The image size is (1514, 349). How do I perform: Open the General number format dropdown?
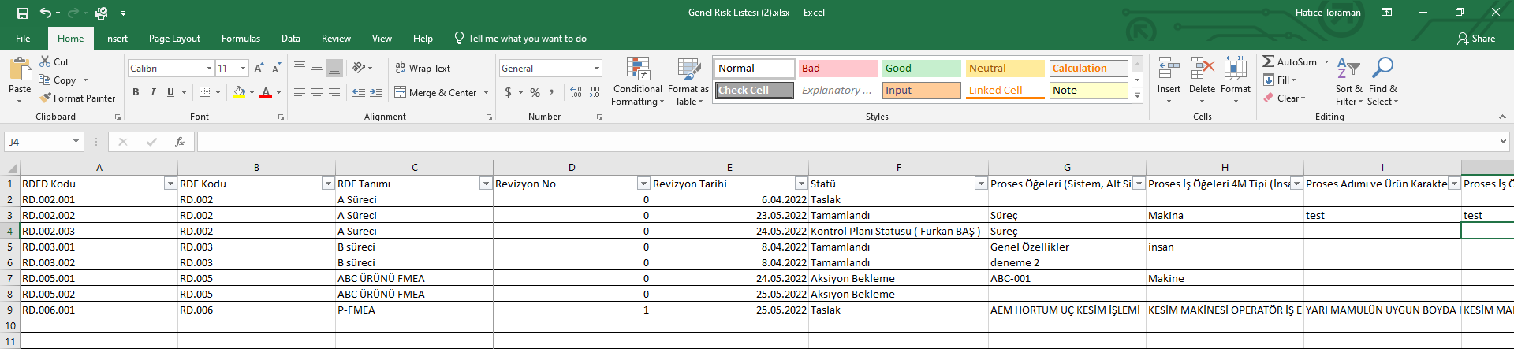[596, 69]
